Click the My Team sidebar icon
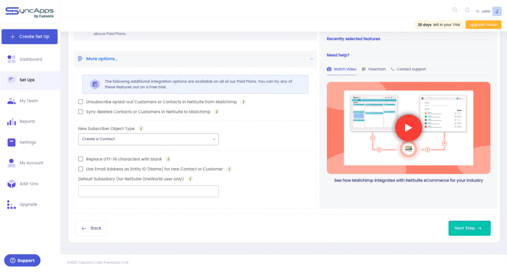Screen dimensions: 507x275 [11, 100]
